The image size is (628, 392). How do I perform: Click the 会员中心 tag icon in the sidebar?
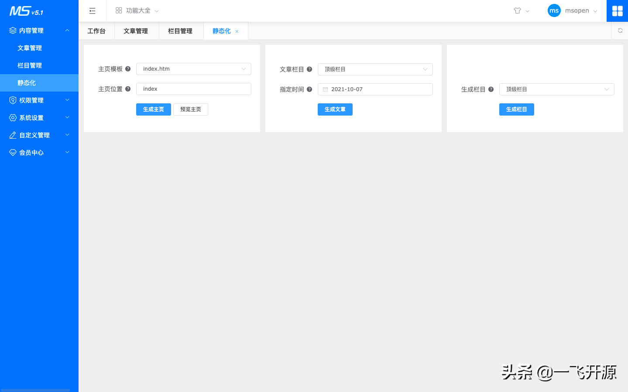click(12, 152)
